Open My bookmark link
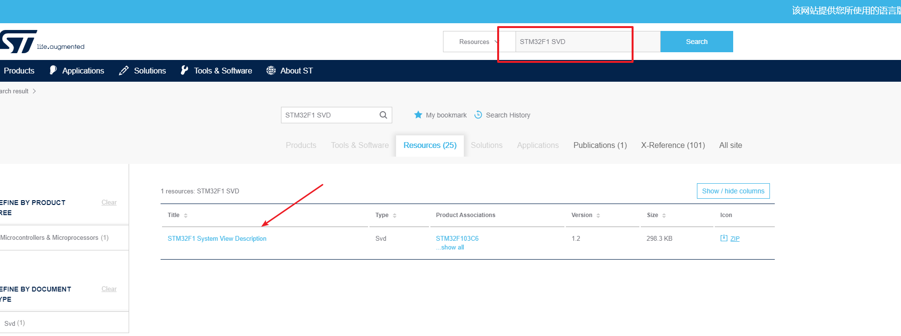This screenshot has height=336, width=901. (x=446, y=115)
